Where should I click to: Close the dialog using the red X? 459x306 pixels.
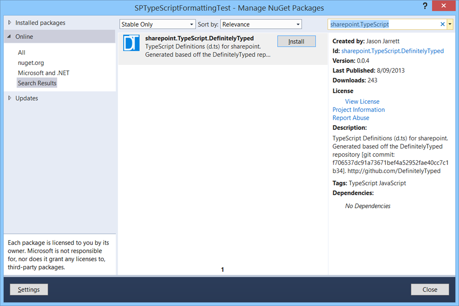443,5
